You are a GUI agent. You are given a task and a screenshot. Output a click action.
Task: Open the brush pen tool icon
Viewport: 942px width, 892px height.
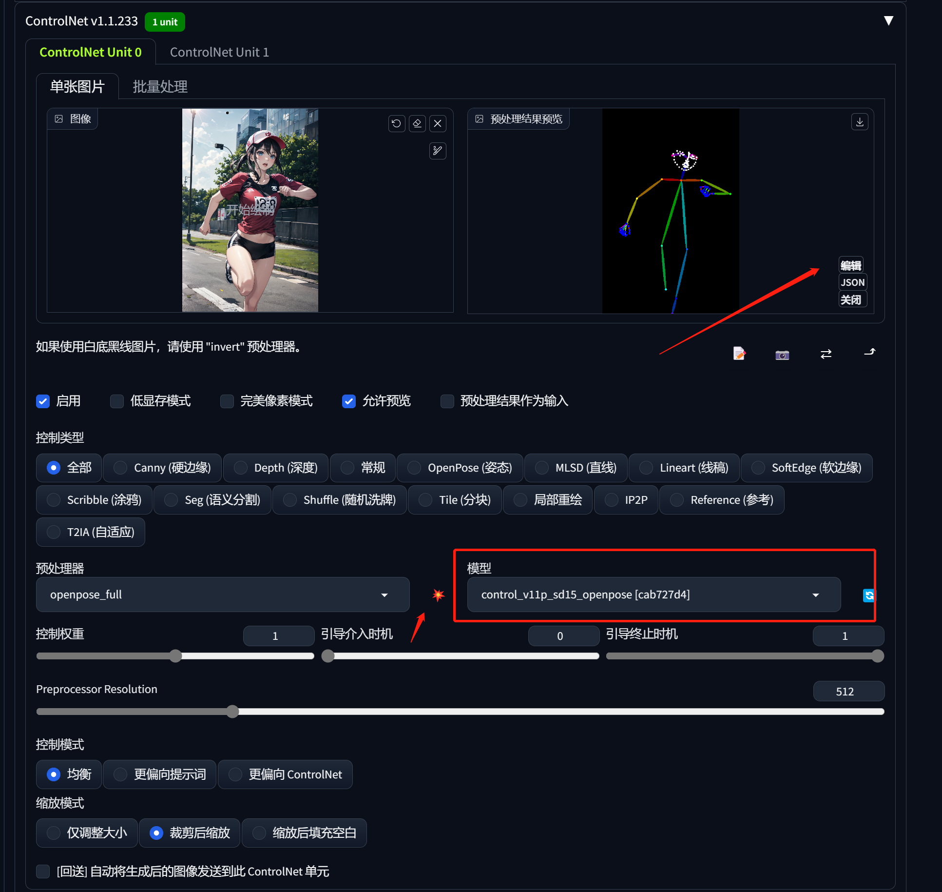click(x=438, y=151)
